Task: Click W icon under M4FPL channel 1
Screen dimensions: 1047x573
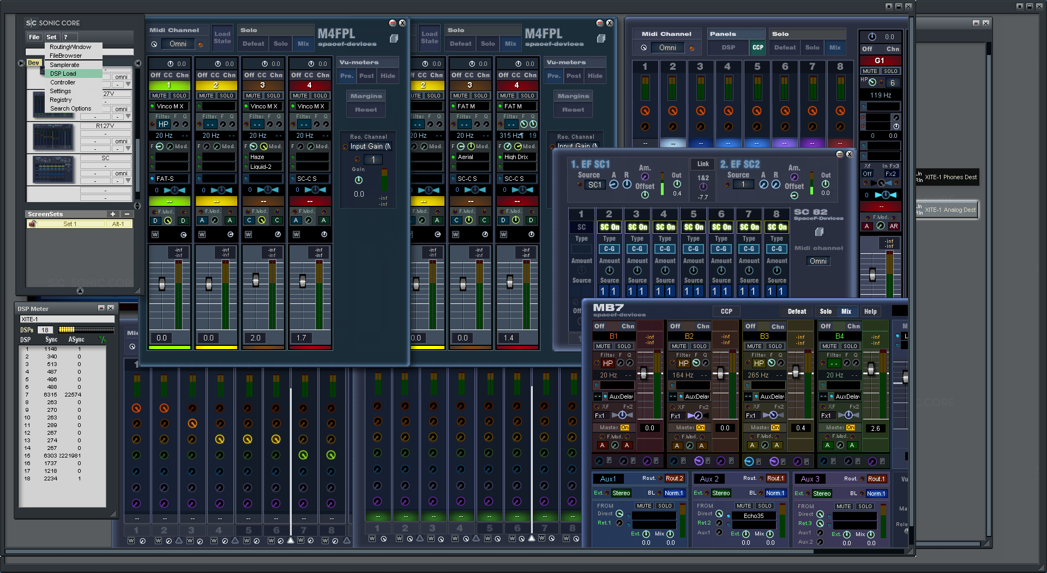Action: tap(155, 235)
